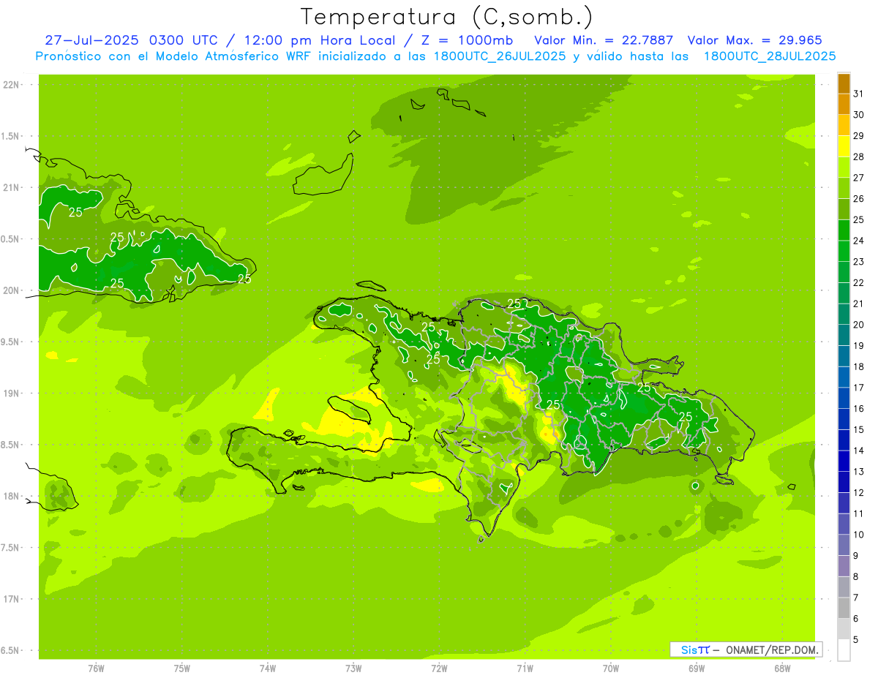Click the legend value 10
This screenshot has height=678, width=878.
tap(859, 535)
